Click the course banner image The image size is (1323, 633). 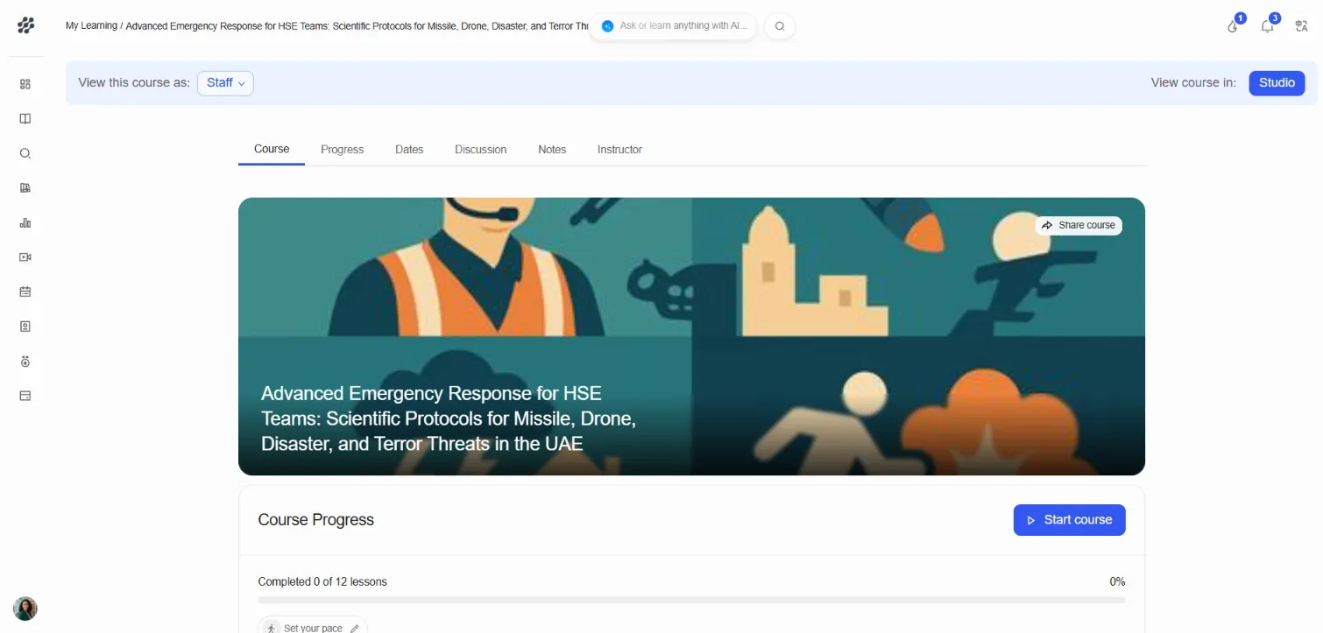tap(691, 336)
